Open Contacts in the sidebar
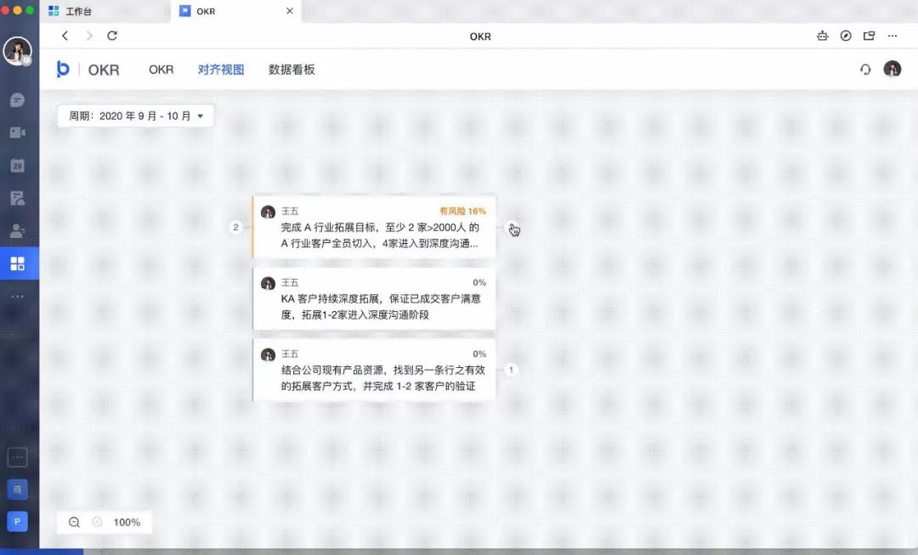 (17, 230)
